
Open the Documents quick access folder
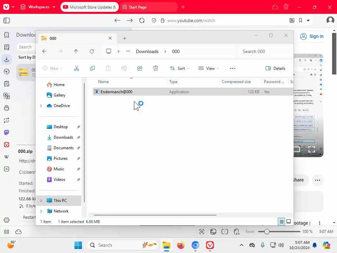point(64,148)
